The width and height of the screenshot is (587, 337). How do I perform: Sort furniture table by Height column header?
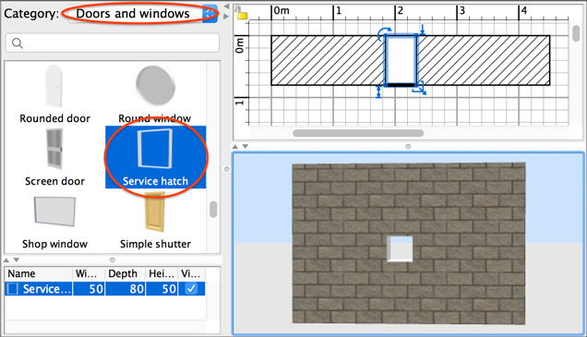[162, 273]
